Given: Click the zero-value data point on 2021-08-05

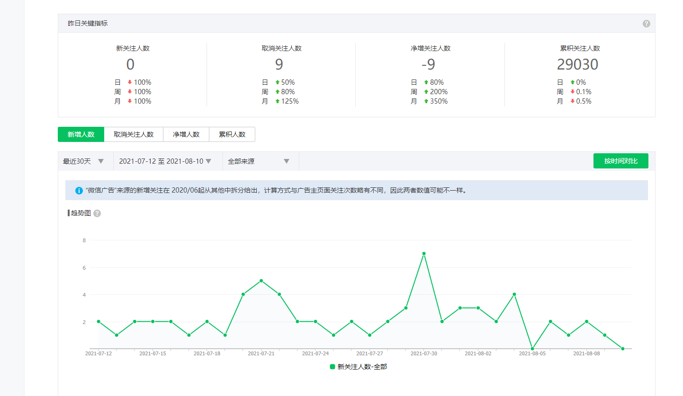Looking at the screenshot, I should point(532,349).
